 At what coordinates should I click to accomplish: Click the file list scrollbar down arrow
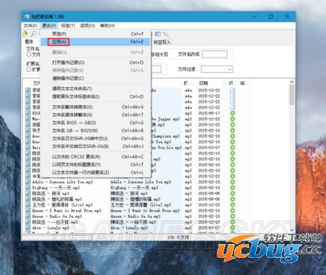click(292, 230)
